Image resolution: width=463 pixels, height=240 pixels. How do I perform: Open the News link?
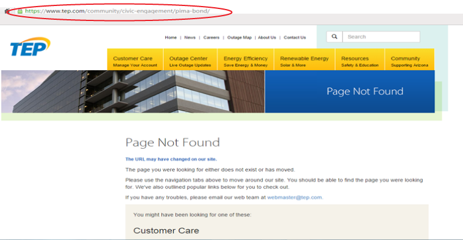point(190,37)
